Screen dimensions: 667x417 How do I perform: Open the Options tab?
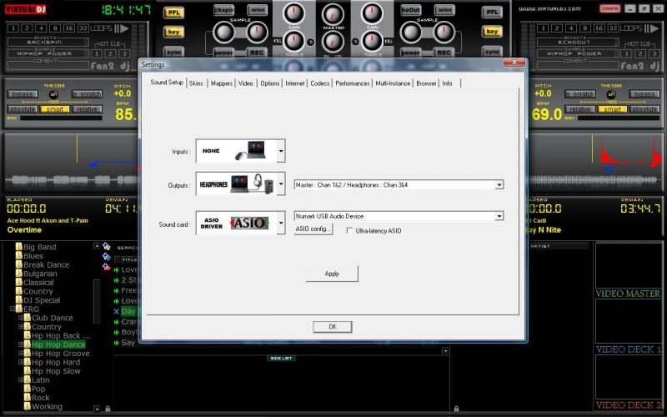269,83
